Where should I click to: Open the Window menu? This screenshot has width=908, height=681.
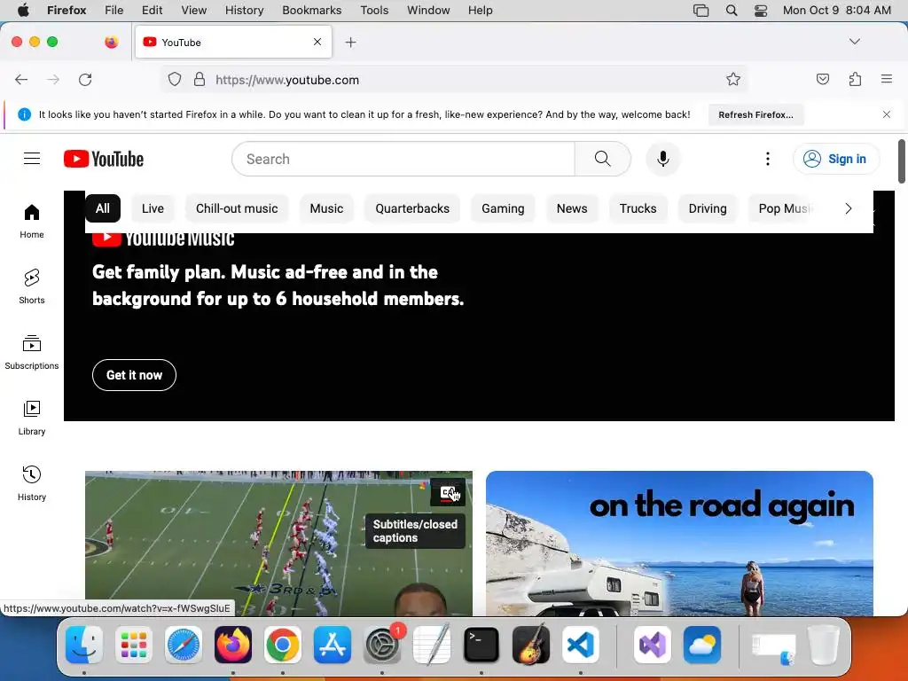(x=428, y=10)
